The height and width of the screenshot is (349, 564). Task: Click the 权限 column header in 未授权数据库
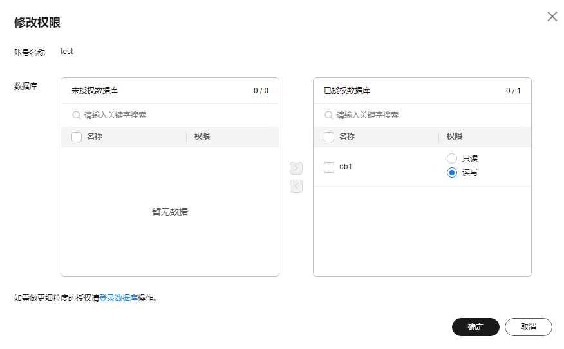202,137
